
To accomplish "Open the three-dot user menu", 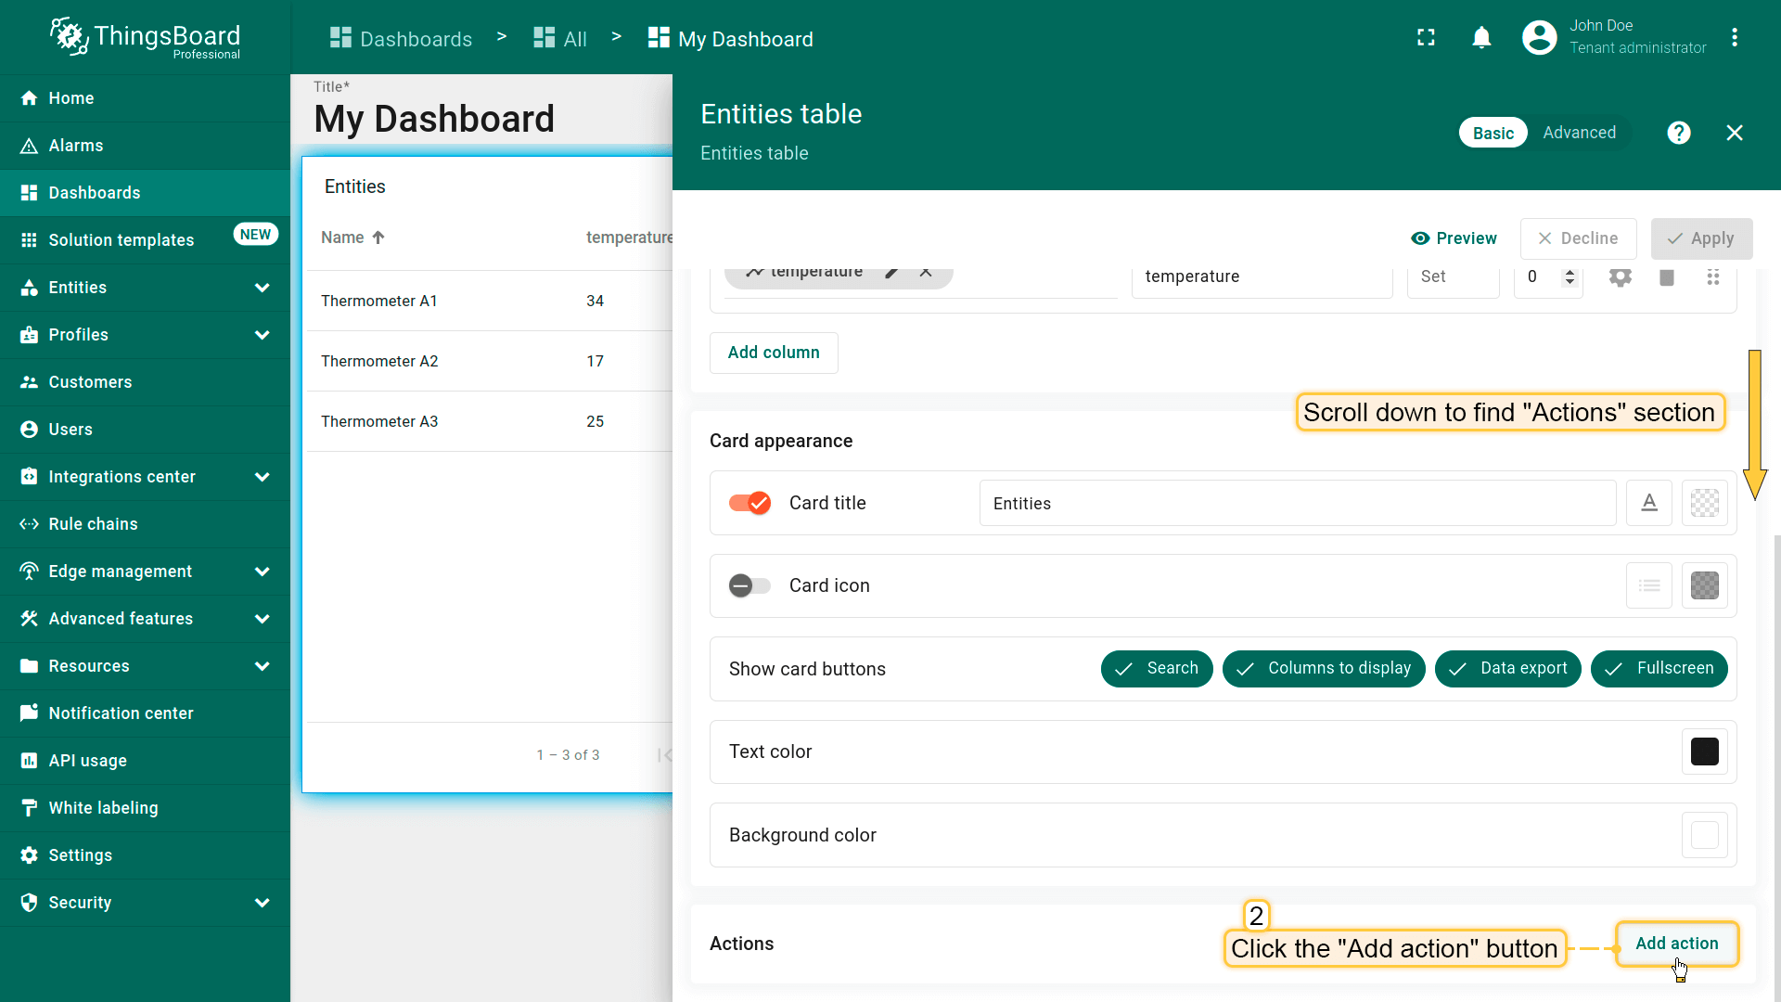I will click(x=1734, y=38).
